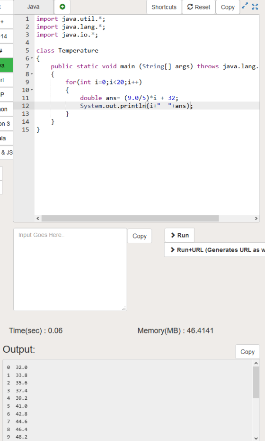265x441 pixels.
Task: Select the language item ending in 'on 3'
Action: 6,123
